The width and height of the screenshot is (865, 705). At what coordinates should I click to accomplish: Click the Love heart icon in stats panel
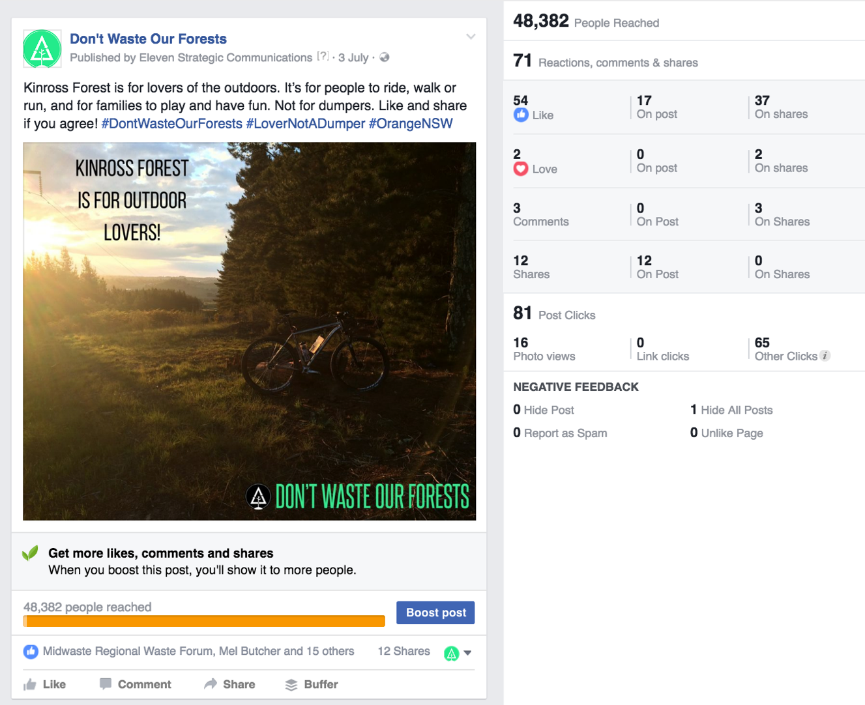(521, 169)
